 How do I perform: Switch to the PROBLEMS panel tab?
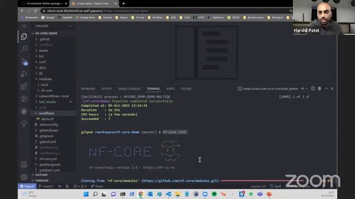pos(88,89)
